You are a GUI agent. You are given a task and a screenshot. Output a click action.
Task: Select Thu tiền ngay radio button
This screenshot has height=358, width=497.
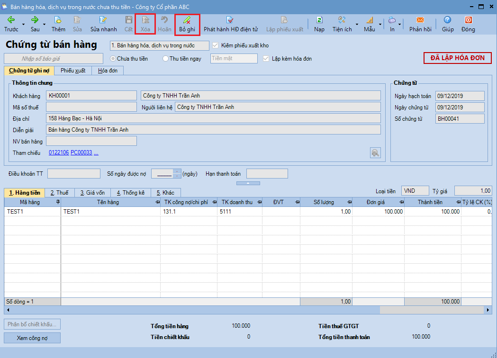pos(165,59)
